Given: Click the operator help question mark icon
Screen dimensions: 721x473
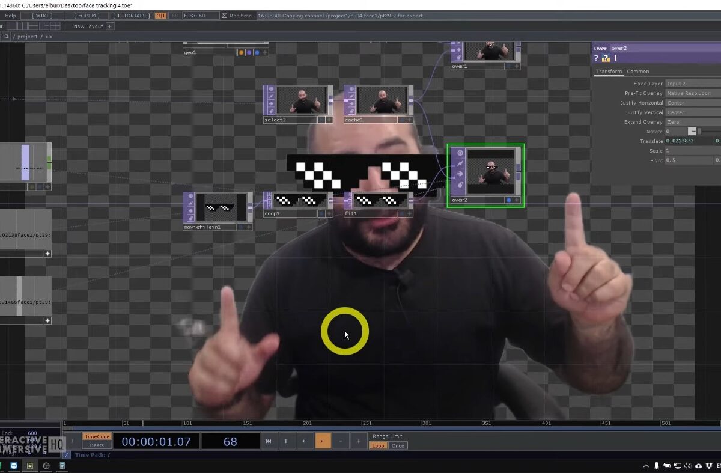Looking at the screenshot, I should point(596,58).
